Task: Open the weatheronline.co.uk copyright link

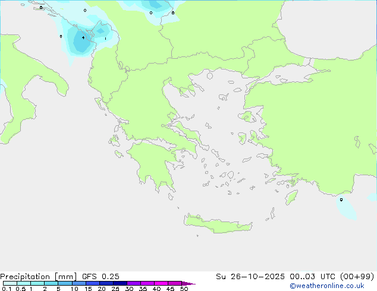Action: [327, 286]
